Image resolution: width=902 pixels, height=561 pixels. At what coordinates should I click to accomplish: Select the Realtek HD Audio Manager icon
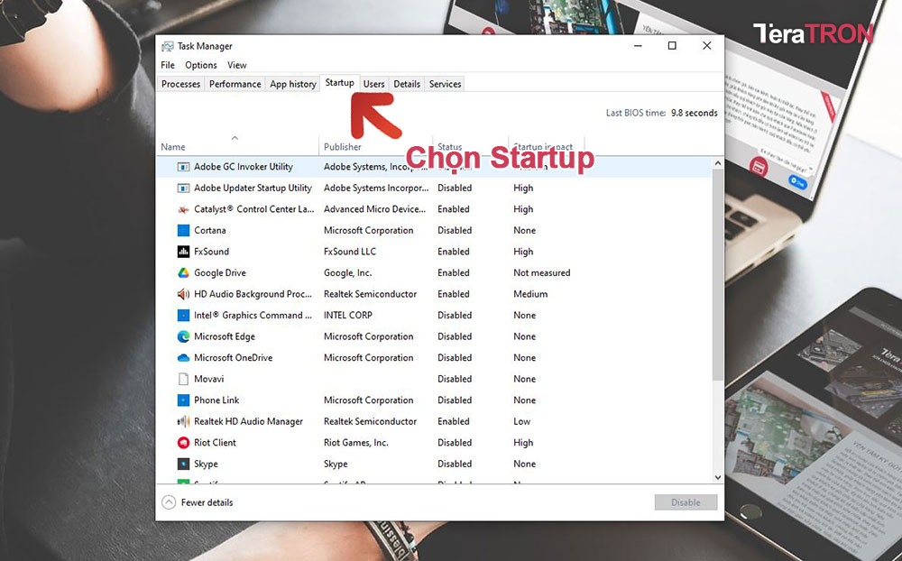coord(183,422)
